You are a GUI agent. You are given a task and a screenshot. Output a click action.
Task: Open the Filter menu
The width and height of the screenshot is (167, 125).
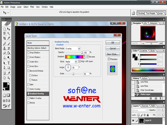coord(32,7)
